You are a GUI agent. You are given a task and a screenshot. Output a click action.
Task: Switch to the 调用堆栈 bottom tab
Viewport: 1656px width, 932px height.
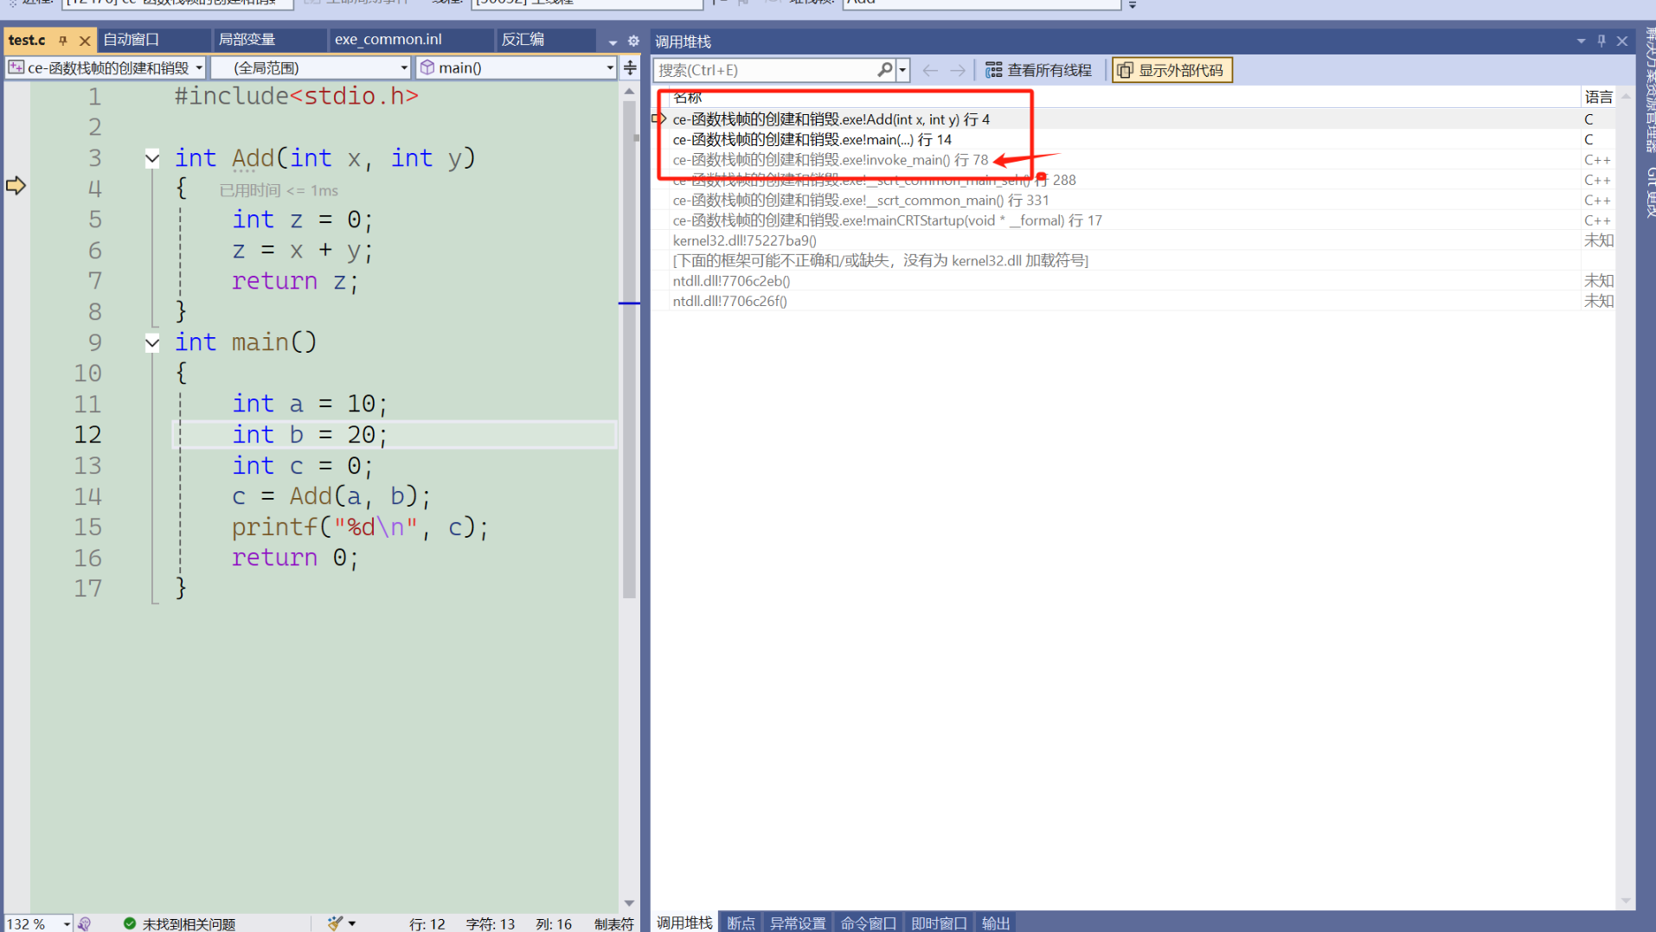(x=684, y=922)
